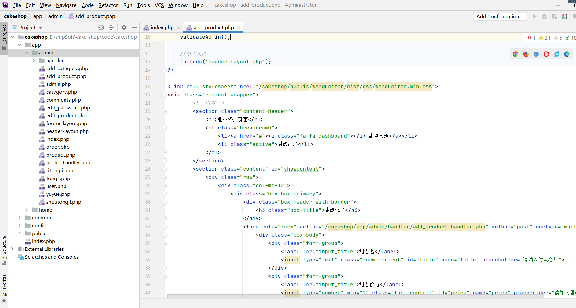This screenshot has height=308, width=576.
Task: Open the Structure tool window button
Action: 4,250
